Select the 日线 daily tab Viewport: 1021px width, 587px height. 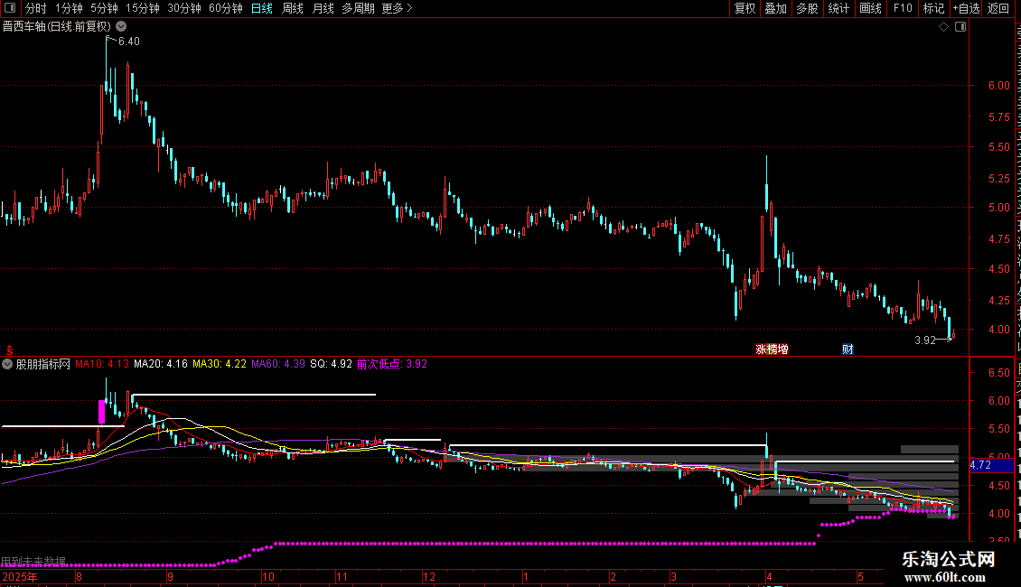pos(262,8)
